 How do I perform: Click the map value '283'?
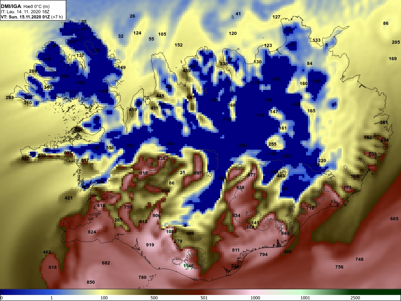pos(10,98)
